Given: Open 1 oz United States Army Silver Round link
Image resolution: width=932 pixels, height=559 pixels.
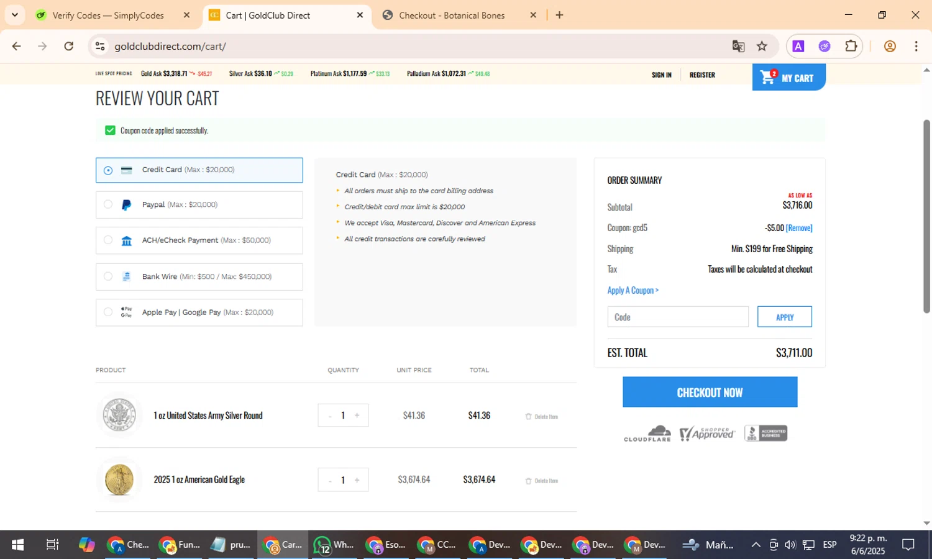Looking at the screenshot, I should tap(208, 416).
